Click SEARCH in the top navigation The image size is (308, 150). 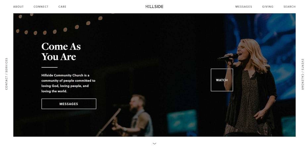pos(289,7)
